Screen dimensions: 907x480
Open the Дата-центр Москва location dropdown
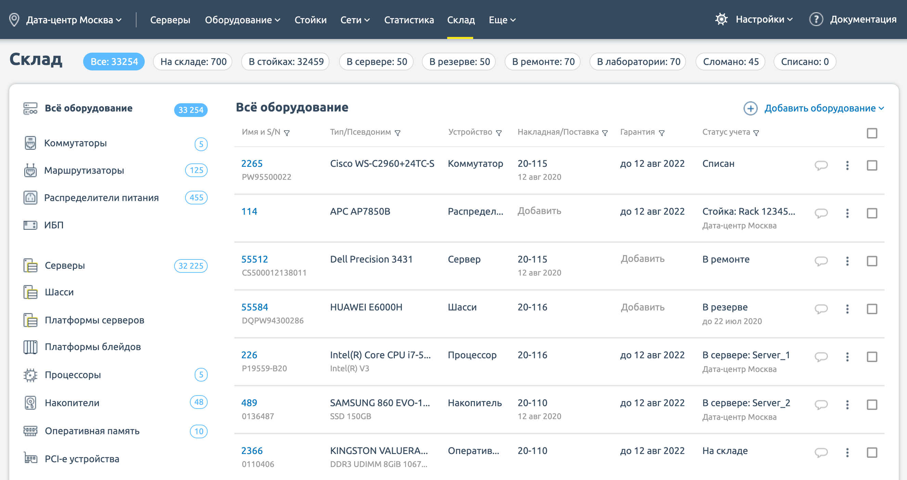(x=74, y=20)
